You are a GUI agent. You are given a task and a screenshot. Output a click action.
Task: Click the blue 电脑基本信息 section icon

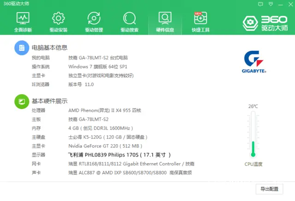(22, 48)
